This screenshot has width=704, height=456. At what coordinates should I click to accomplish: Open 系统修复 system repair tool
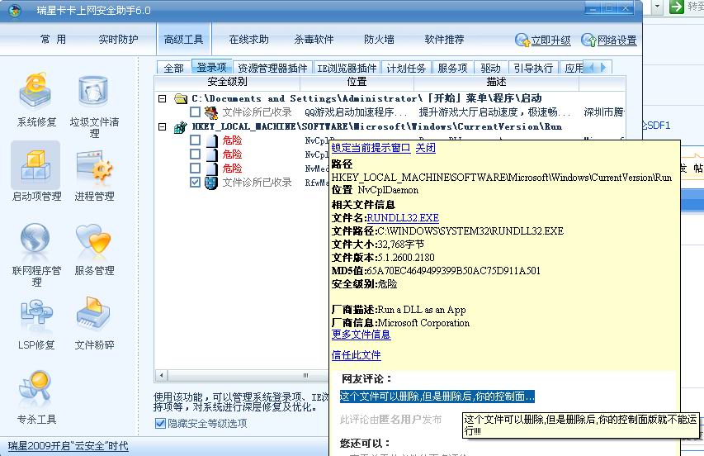click(x=36, y=100)
